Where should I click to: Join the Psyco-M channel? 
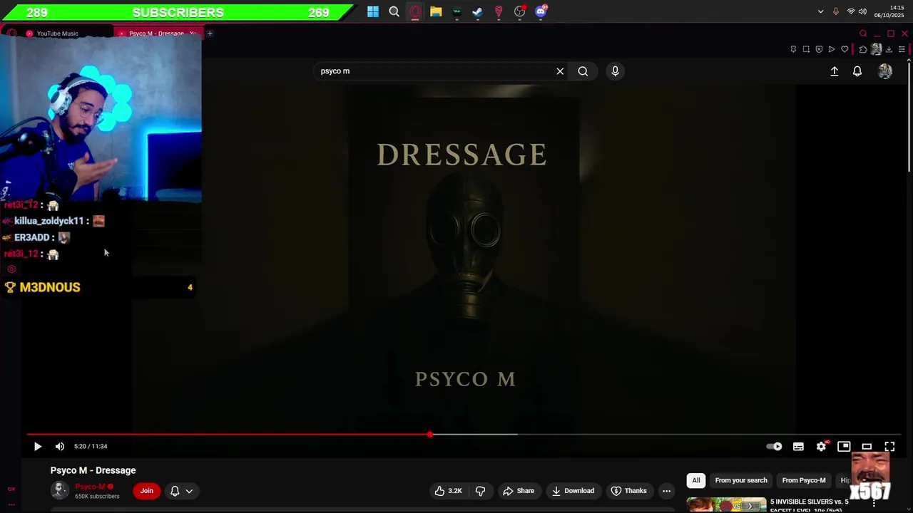147,490
